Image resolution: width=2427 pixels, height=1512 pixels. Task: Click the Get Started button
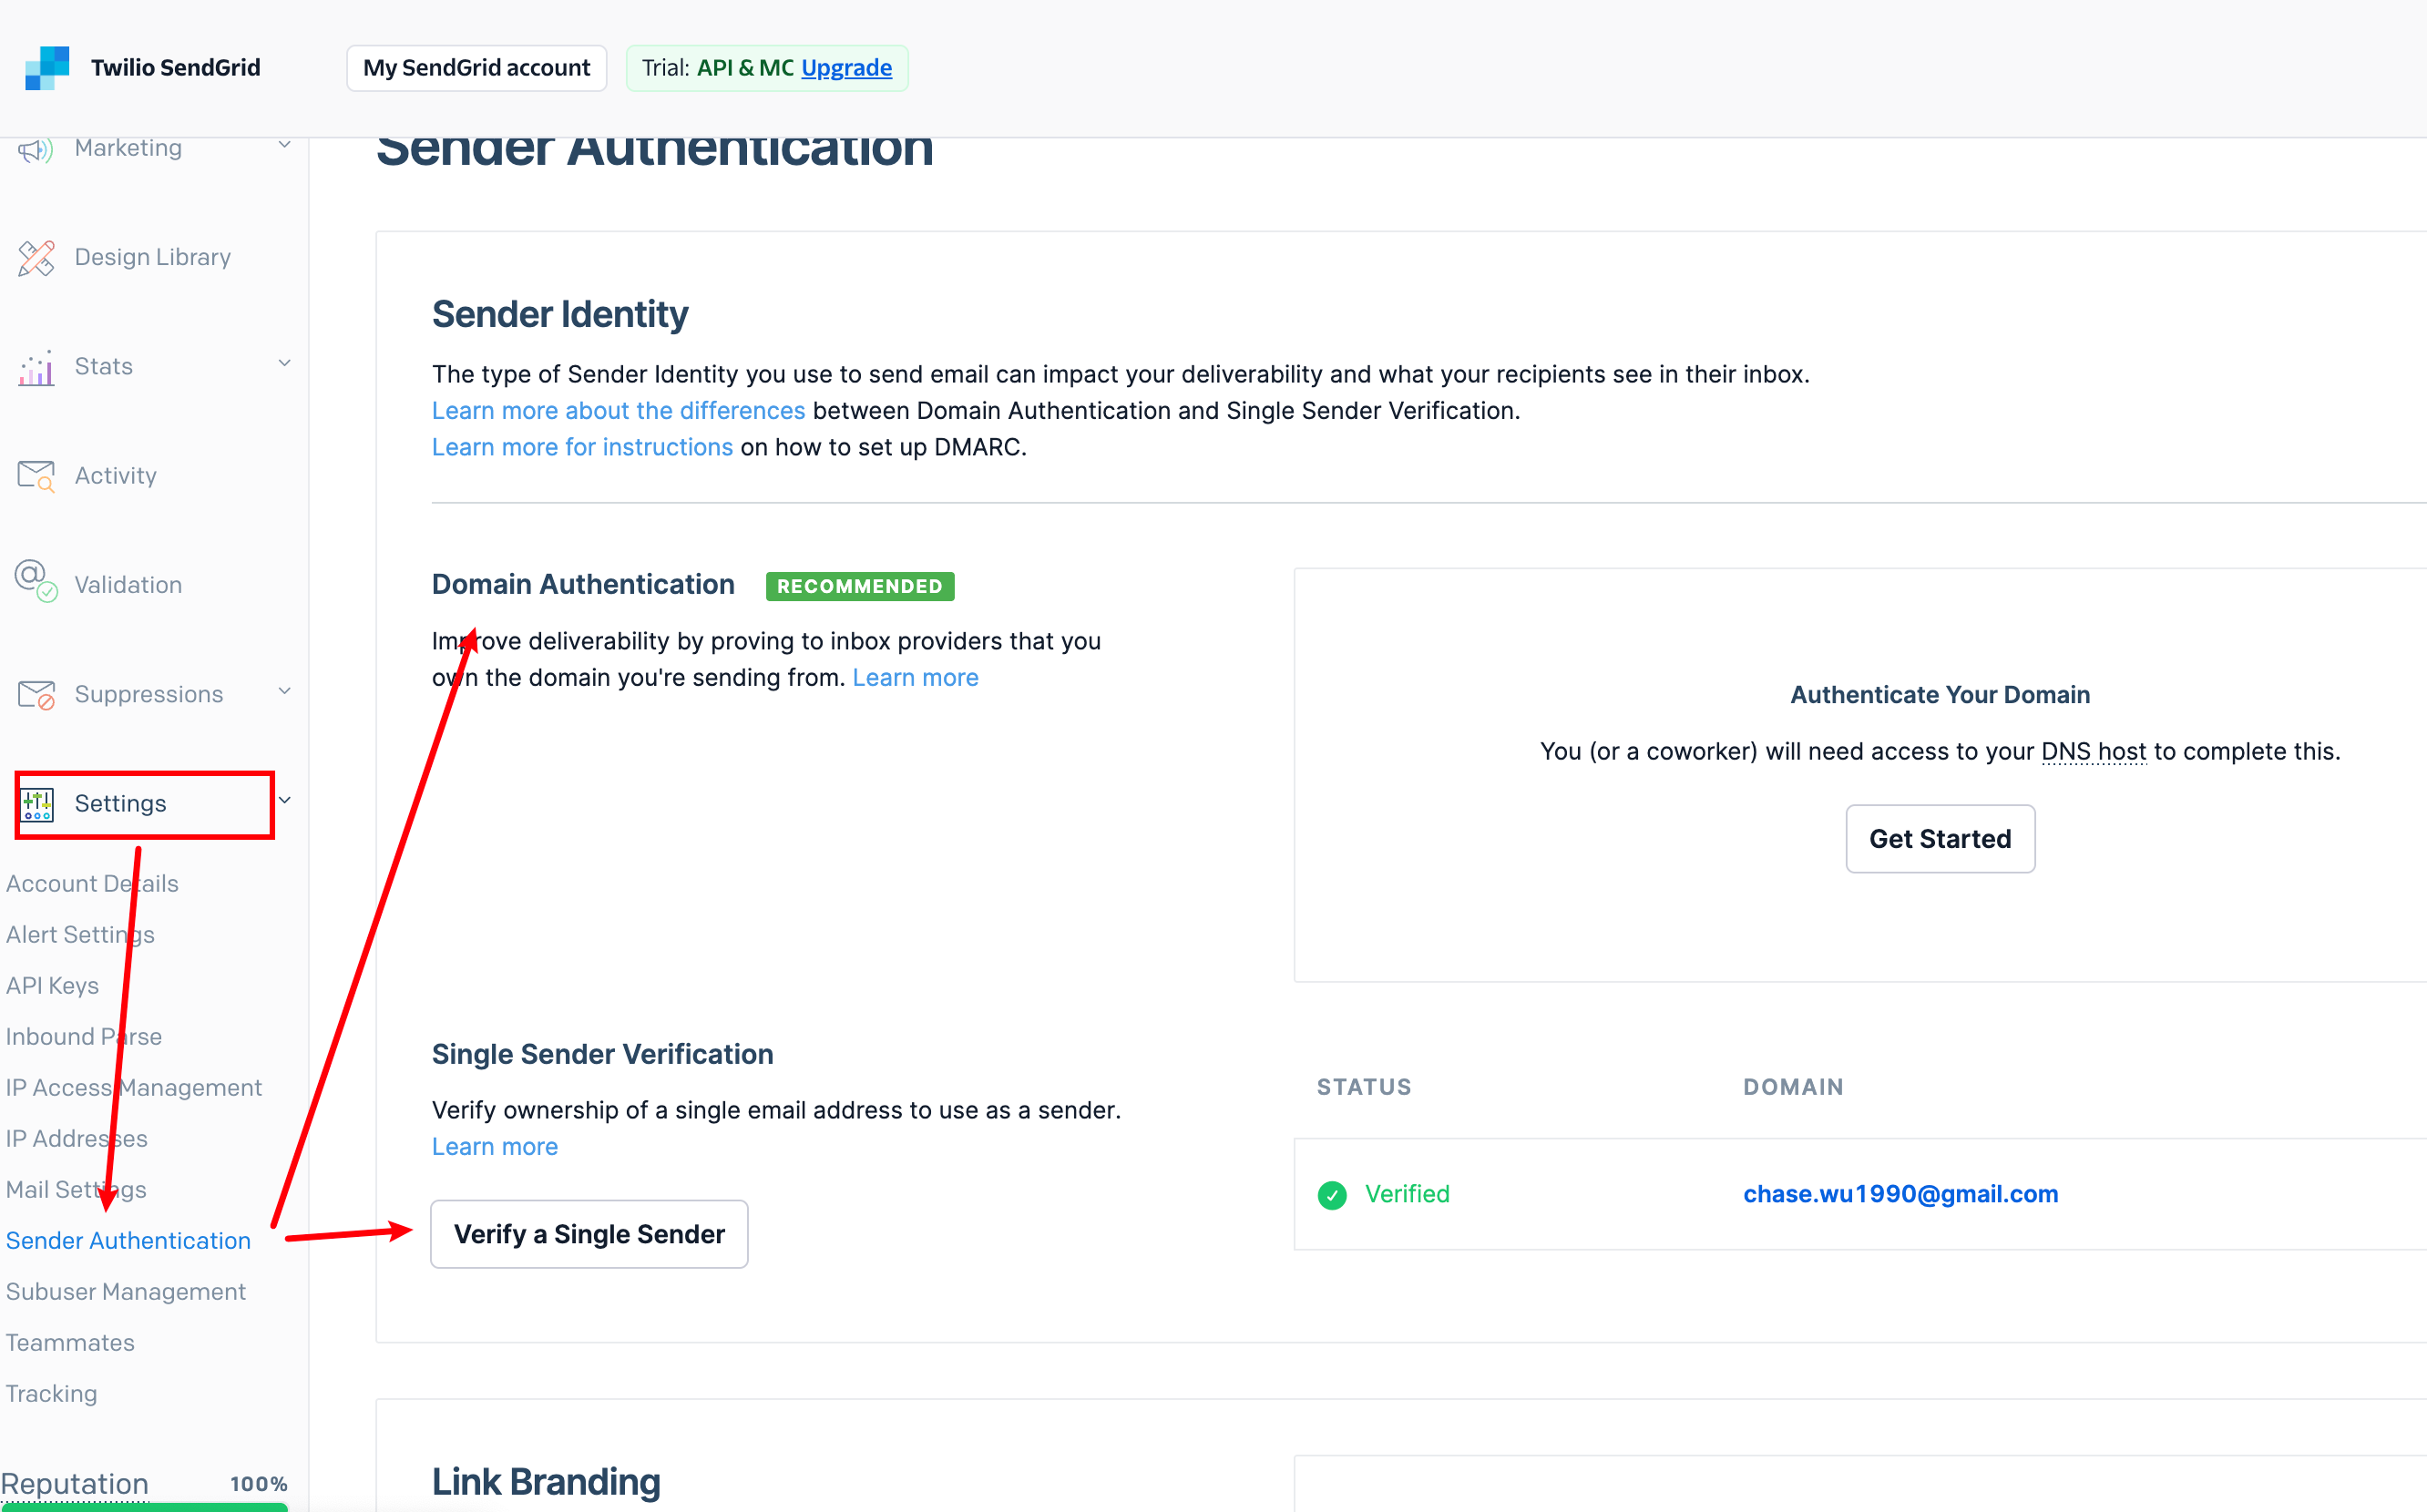pos(1940,839)
